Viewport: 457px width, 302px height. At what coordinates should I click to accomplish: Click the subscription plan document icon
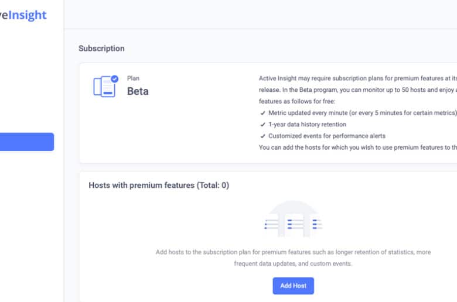pyautogui.click(x=105, y=86)
